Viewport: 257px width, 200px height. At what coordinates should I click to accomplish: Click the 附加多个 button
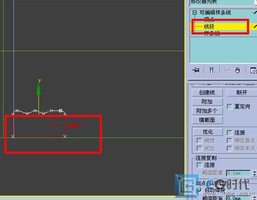coord(207,111)
